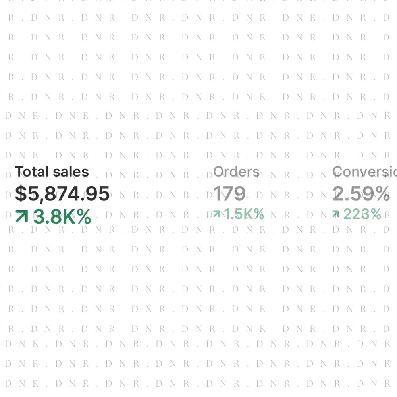Click the percent sign of 223%
397x397 pixels.
click(375, 214)
